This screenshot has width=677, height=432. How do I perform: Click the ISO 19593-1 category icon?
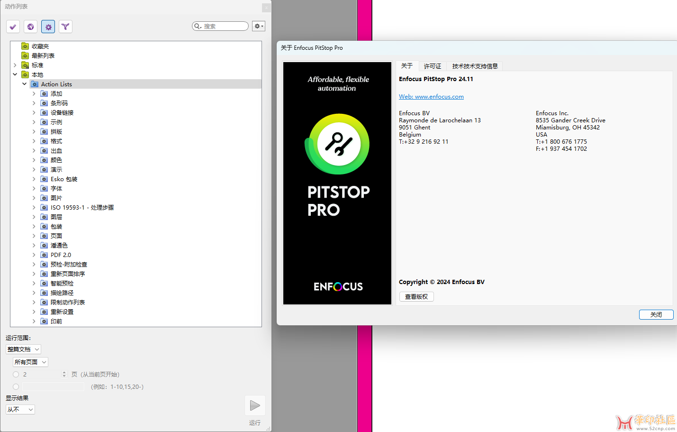44,207
